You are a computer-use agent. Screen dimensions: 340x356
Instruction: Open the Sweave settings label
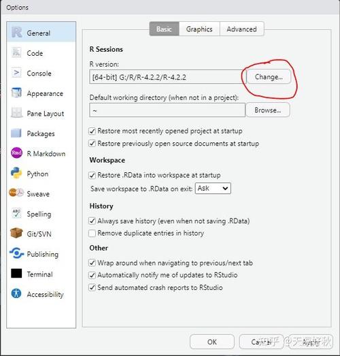[x=38, y=194]
